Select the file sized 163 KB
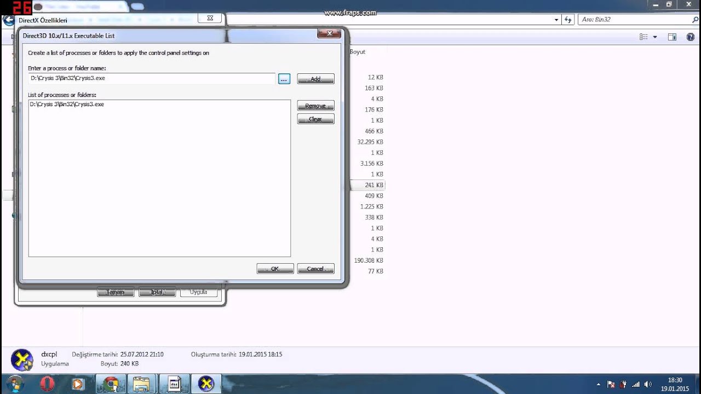Image resolution: width=701 pixels, height=394 pixels. tap(374, 88)
